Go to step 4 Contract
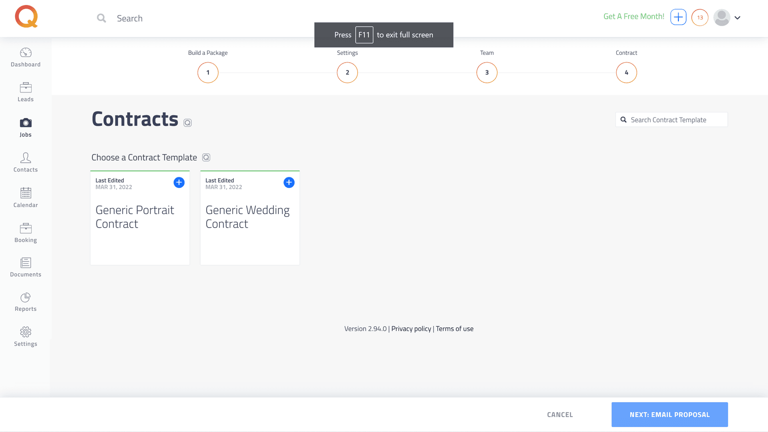This screenshot has width=768, height=432. tap(626, 73)
